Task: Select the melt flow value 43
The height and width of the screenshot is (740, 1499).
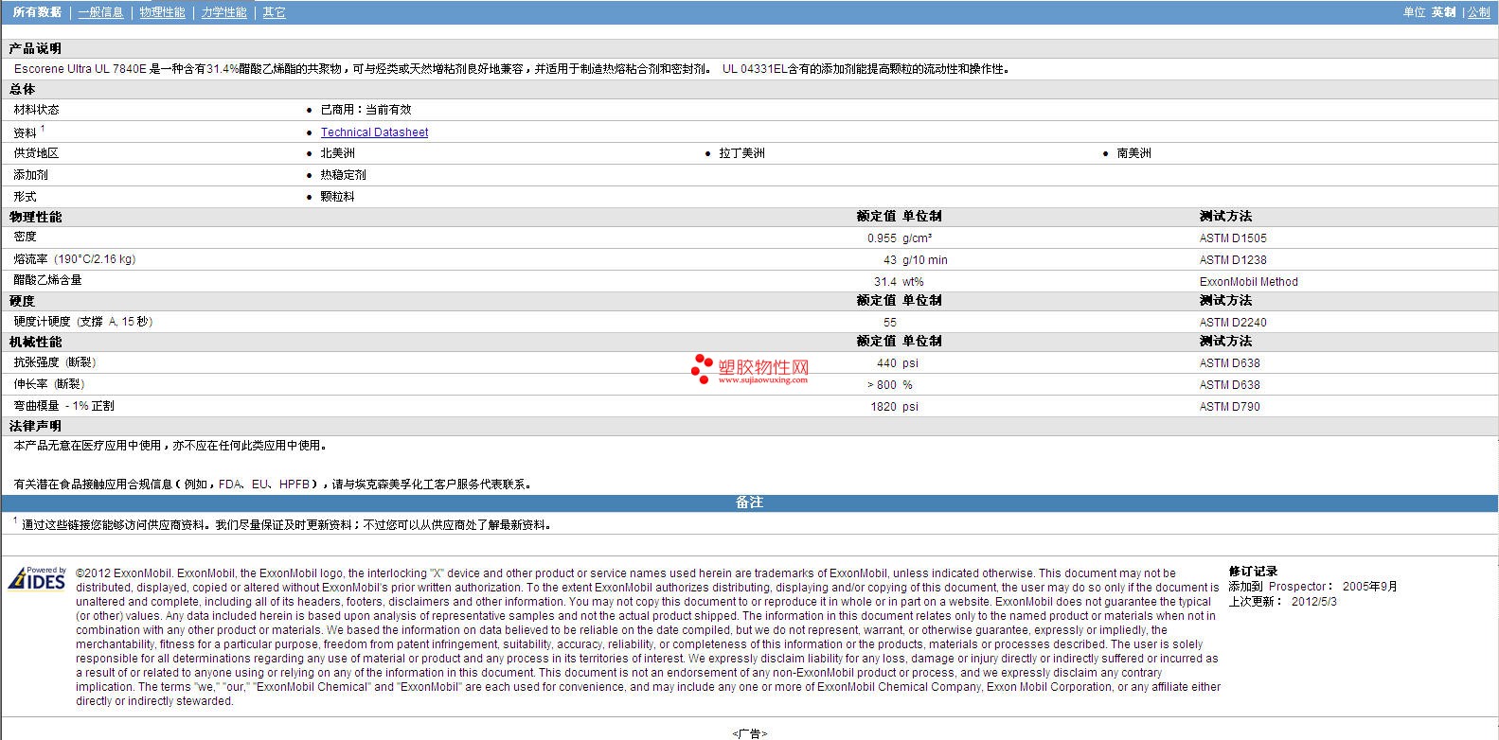Action: pos(890,260)
